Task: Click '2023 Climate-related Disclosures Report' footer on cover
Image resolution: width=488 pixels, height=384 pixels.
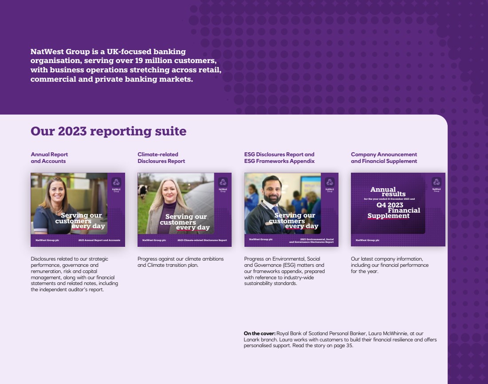Action: (202, 240)
